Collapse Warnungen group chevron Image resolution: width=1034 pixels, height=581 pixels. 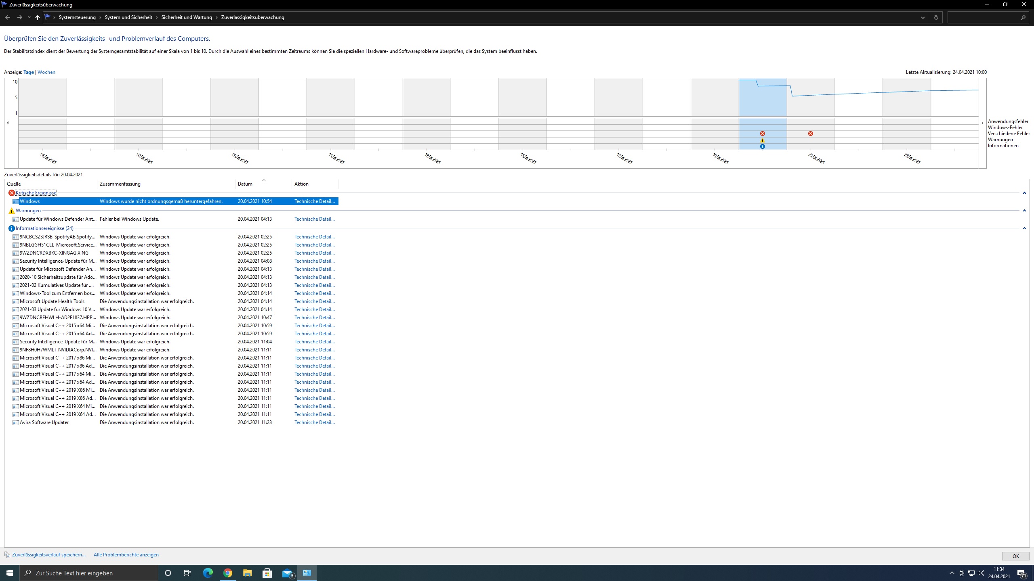click(1024, 211)
